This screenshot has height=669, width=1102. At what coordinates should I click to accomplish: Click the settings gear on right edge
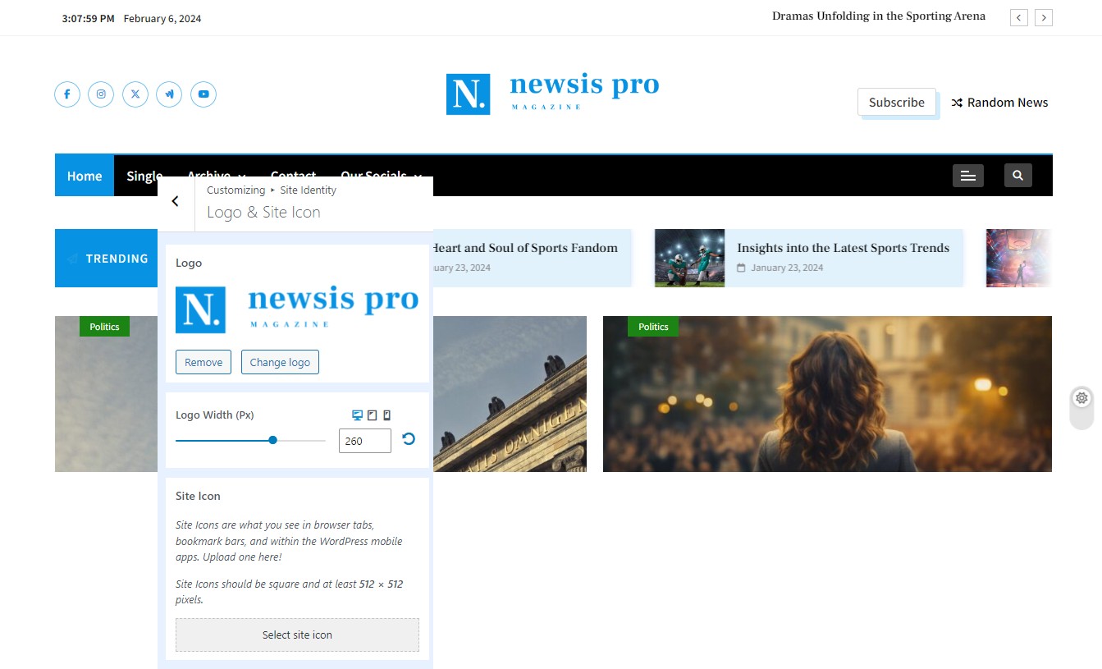1081,398
